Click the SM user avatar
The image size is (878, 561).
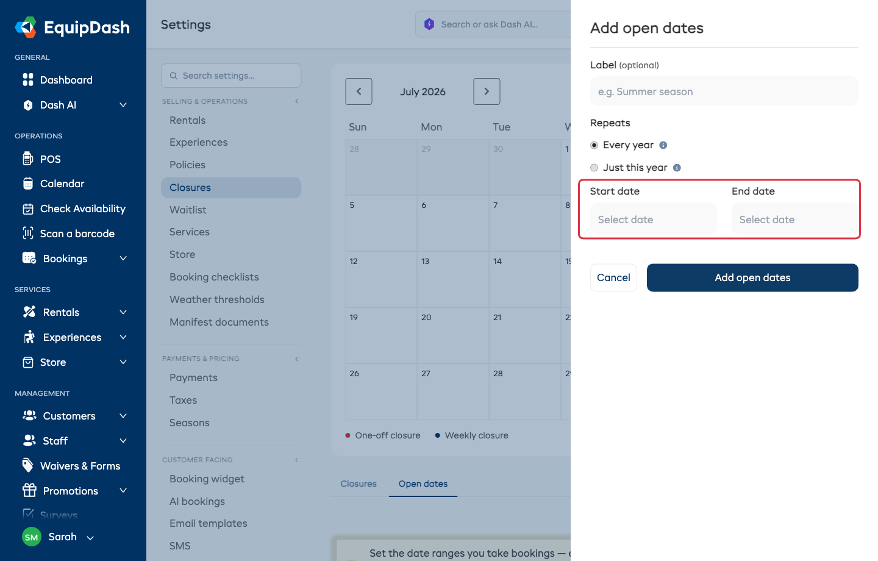pyautogui.click(x=32, y=537)
